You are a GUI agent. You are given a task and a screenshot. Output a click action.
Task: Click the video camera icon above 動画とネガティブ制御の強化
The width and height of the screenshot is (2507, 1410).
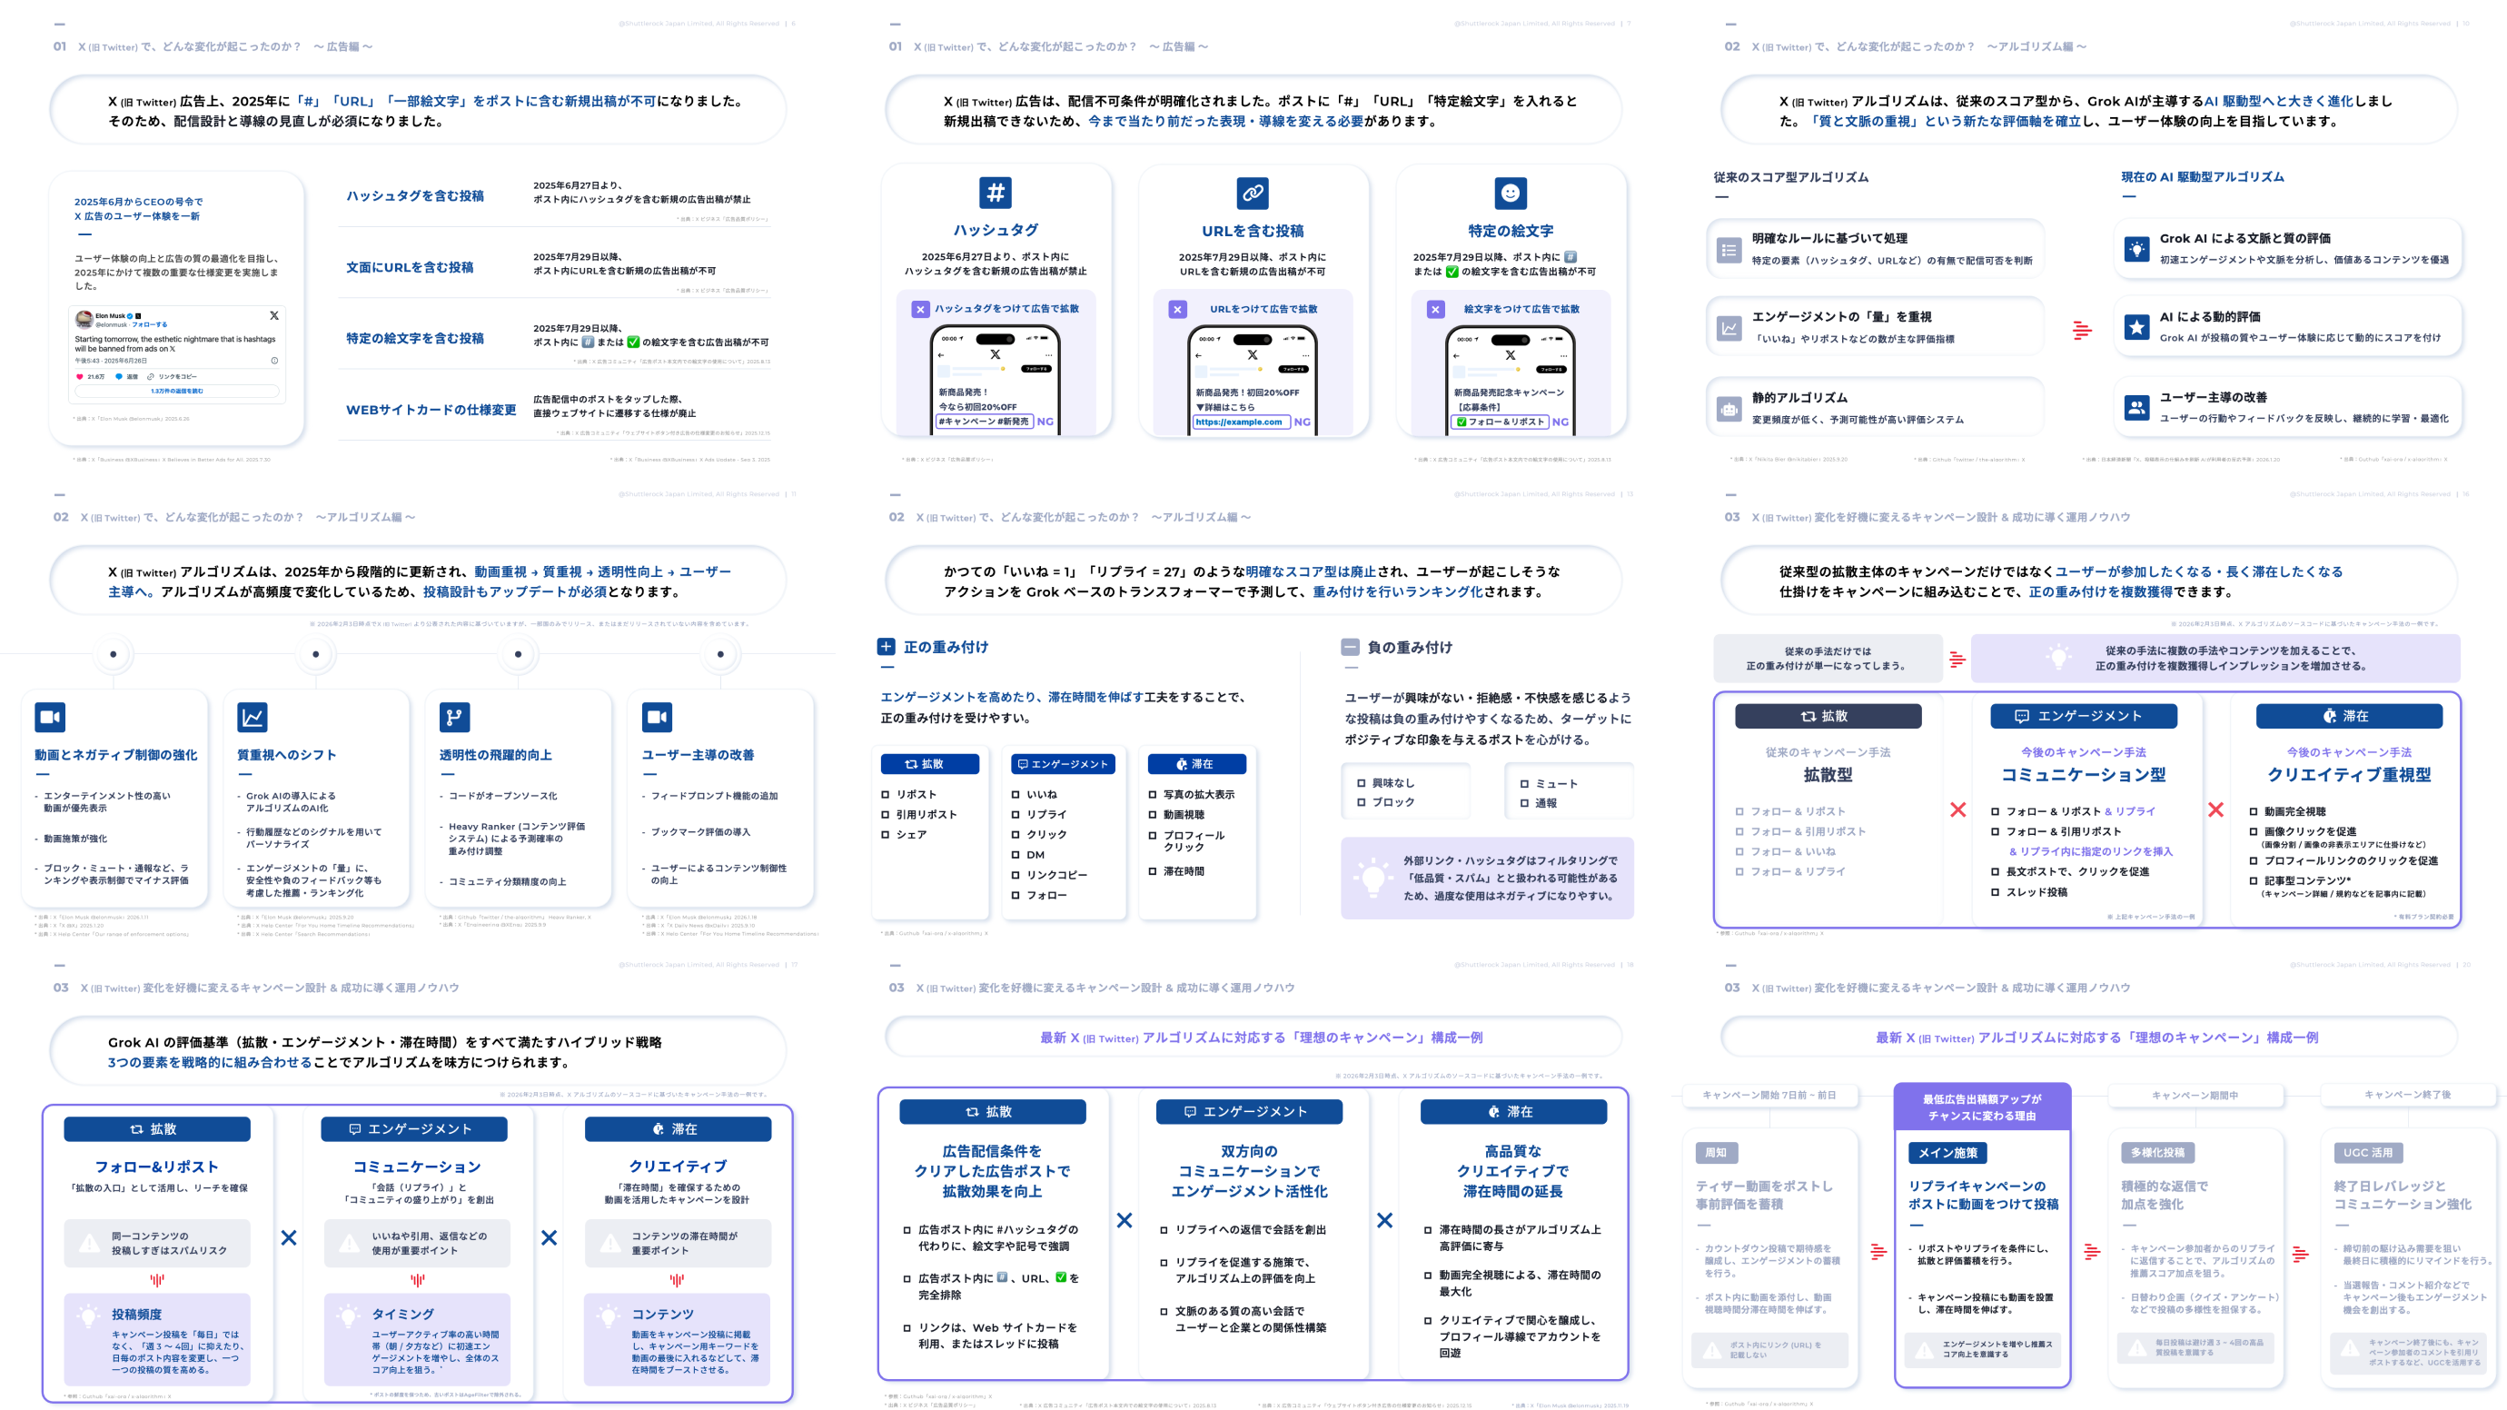tap(50, 717)
